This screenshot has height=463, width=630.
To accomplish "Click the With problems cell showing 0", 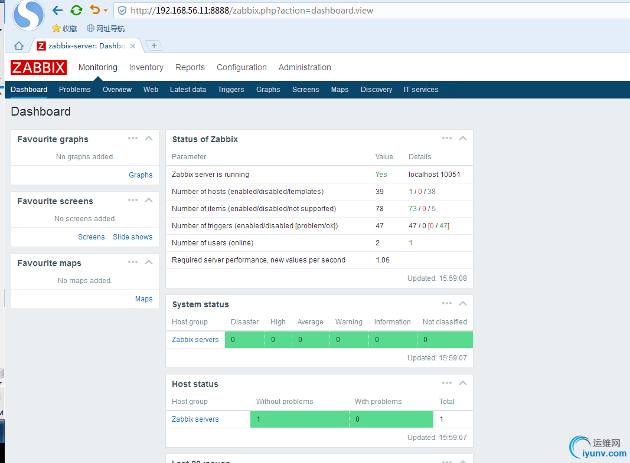I will tap(391, 419).
